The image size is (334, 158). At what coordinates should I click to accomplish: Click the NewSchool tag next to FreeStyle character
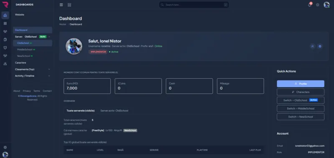(x=130, y=130)
